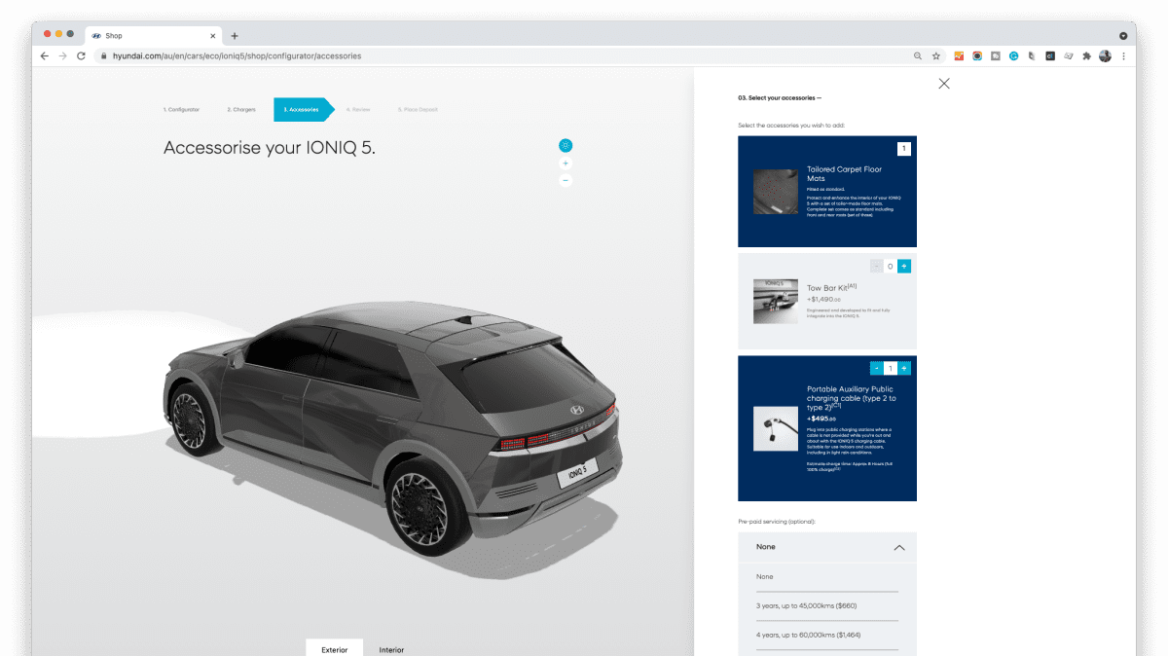
Task: Go forward in the browser
Action: (63, 56)
